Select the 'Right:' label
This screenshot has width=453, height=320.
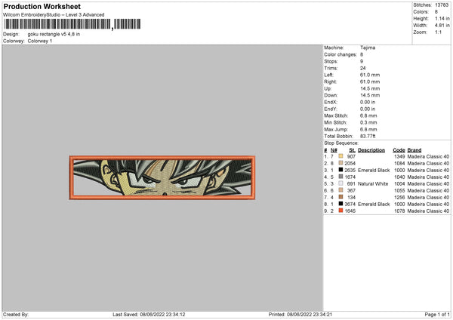[x=330, y=82]
